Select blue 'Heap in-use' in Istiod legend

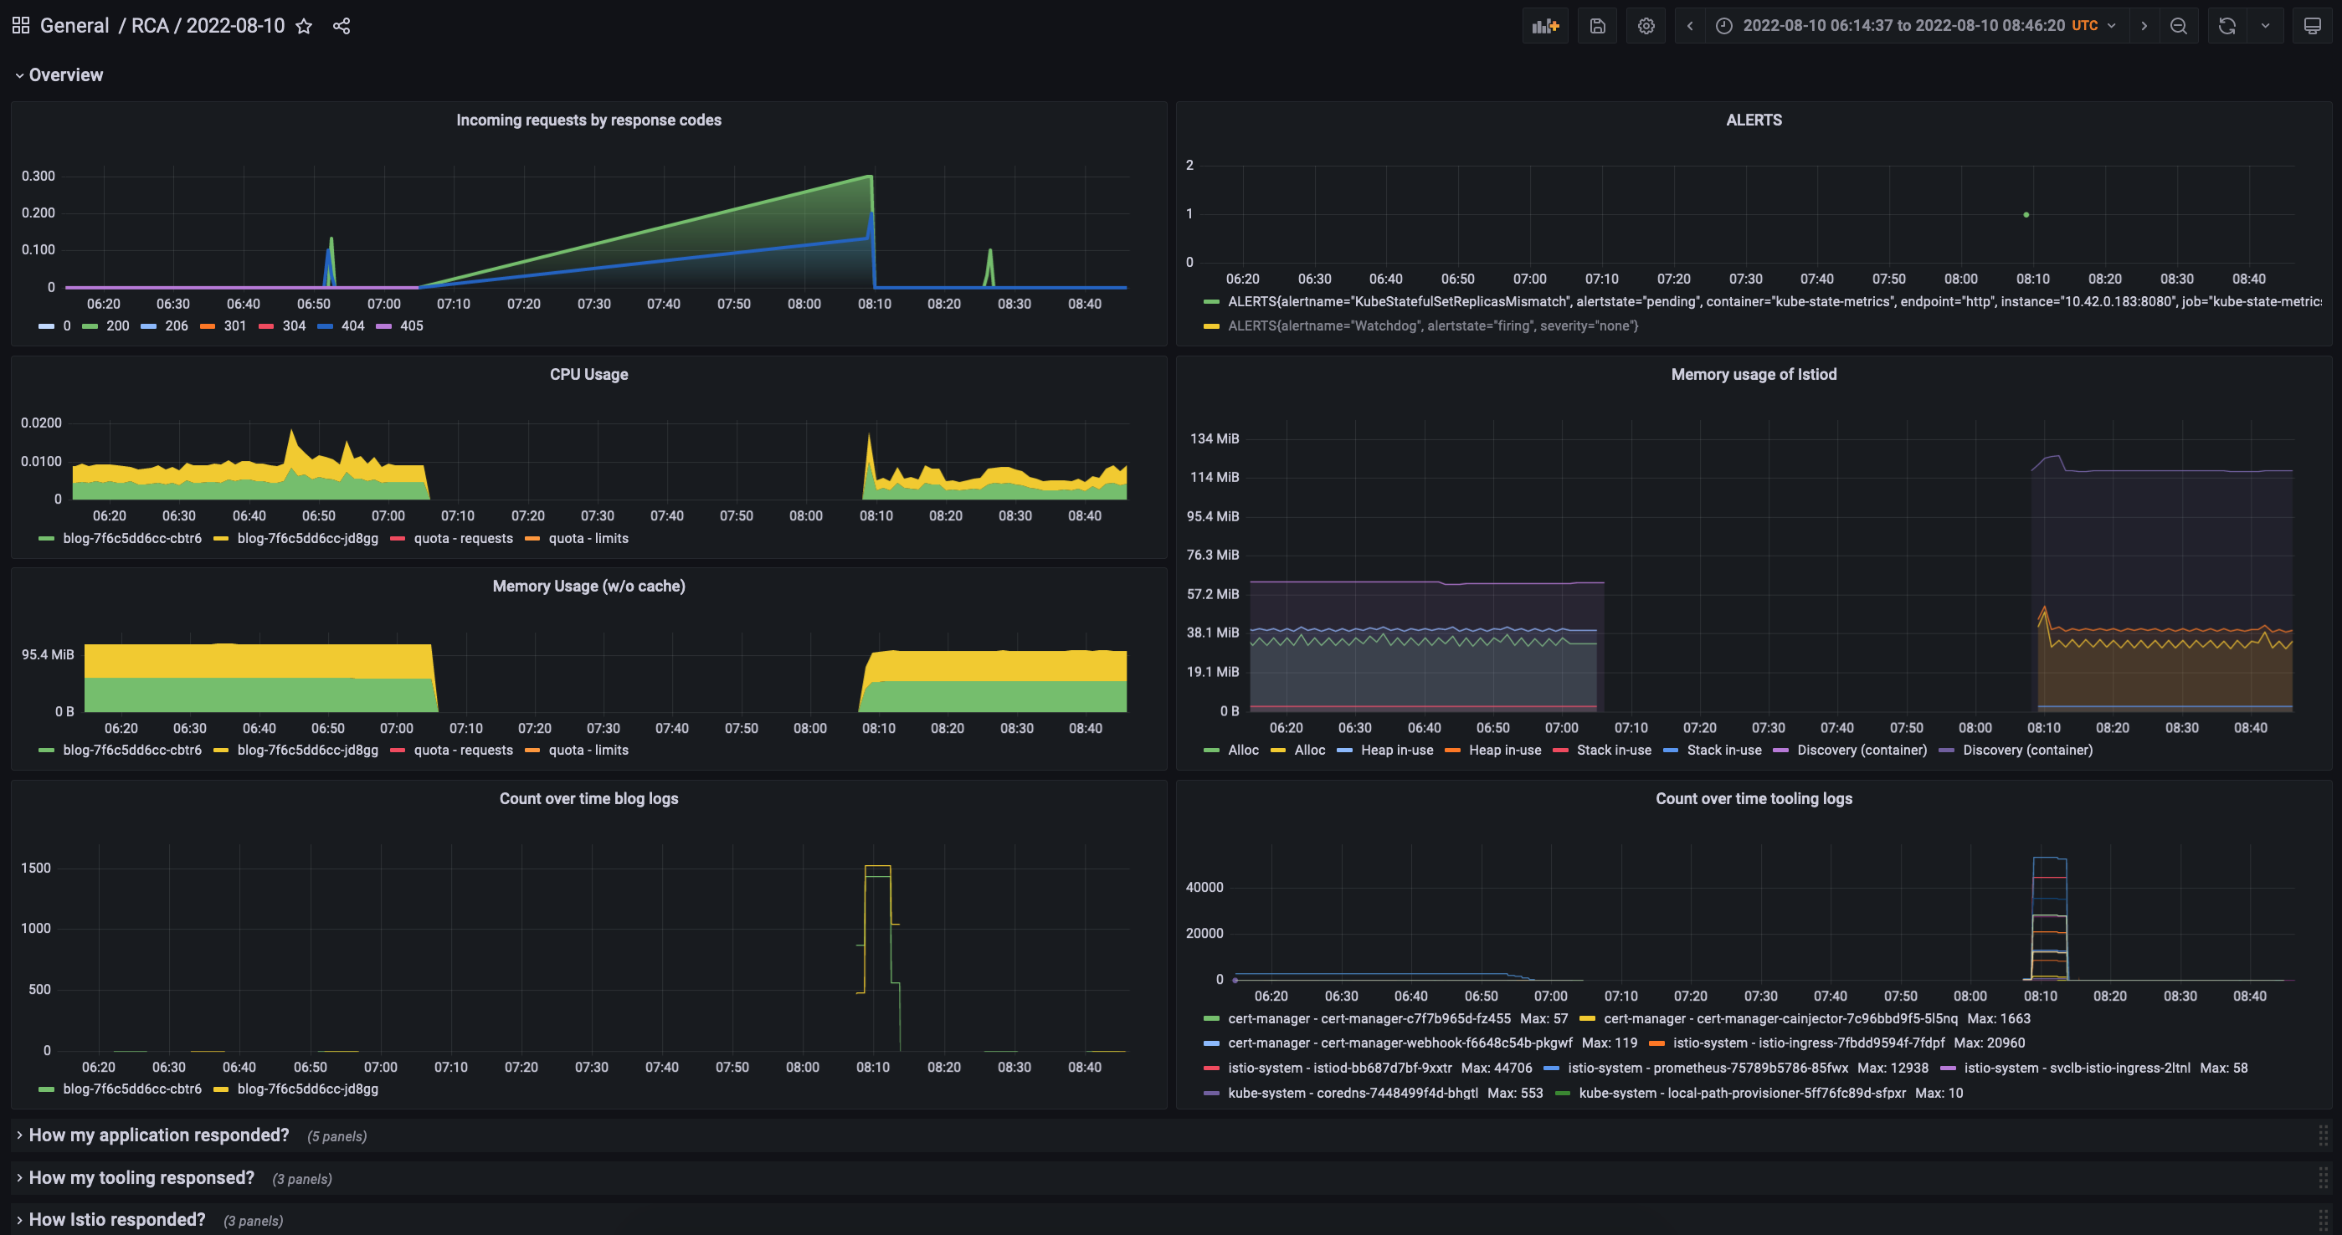pos(1396,750)
